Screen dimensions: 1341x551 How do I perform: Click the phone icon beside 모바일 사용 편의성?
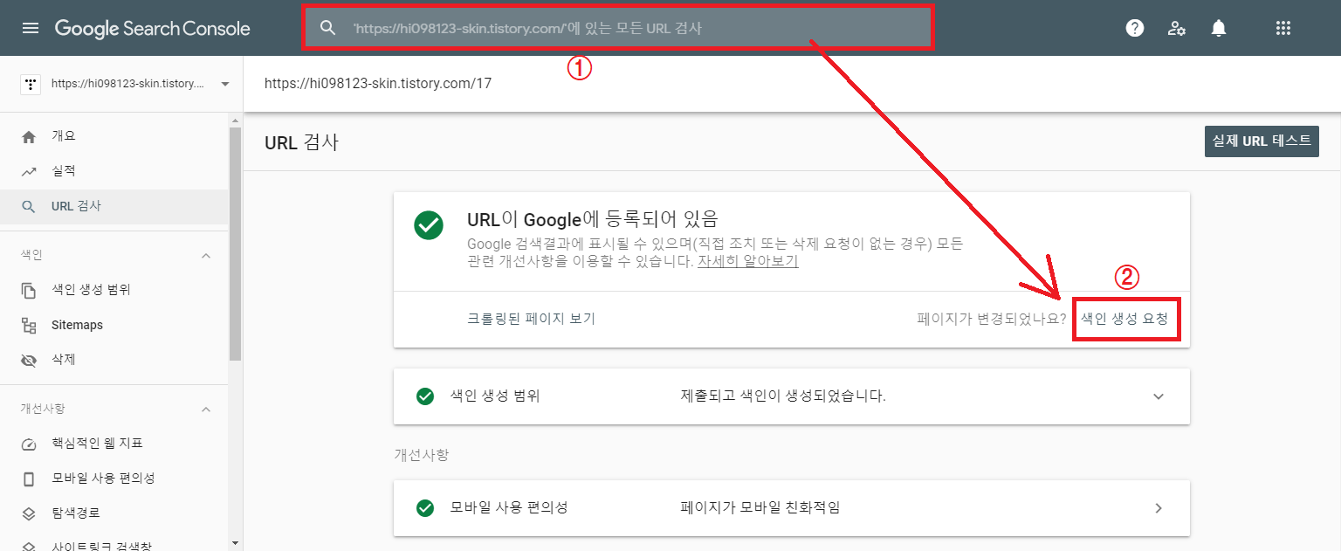(29, 479)
